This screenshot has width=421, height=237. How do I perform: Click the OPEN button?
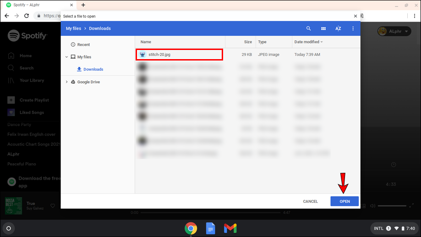(344, 201)
